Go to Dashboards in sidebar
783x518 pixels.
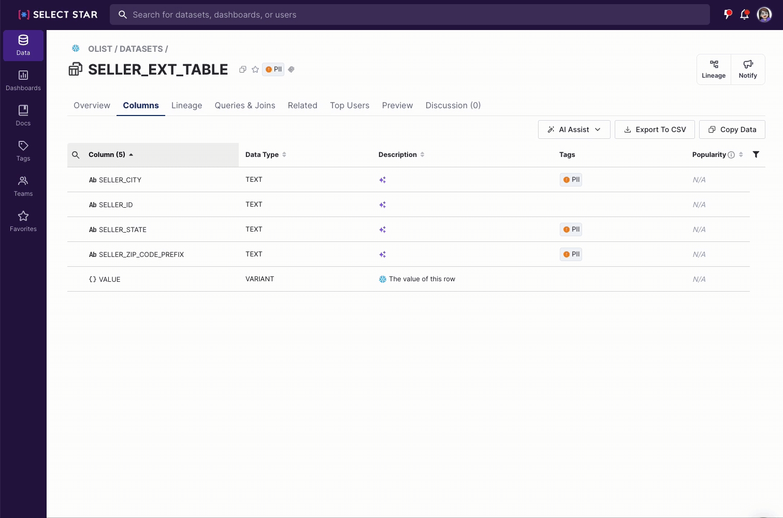click(x=23, y=80)
